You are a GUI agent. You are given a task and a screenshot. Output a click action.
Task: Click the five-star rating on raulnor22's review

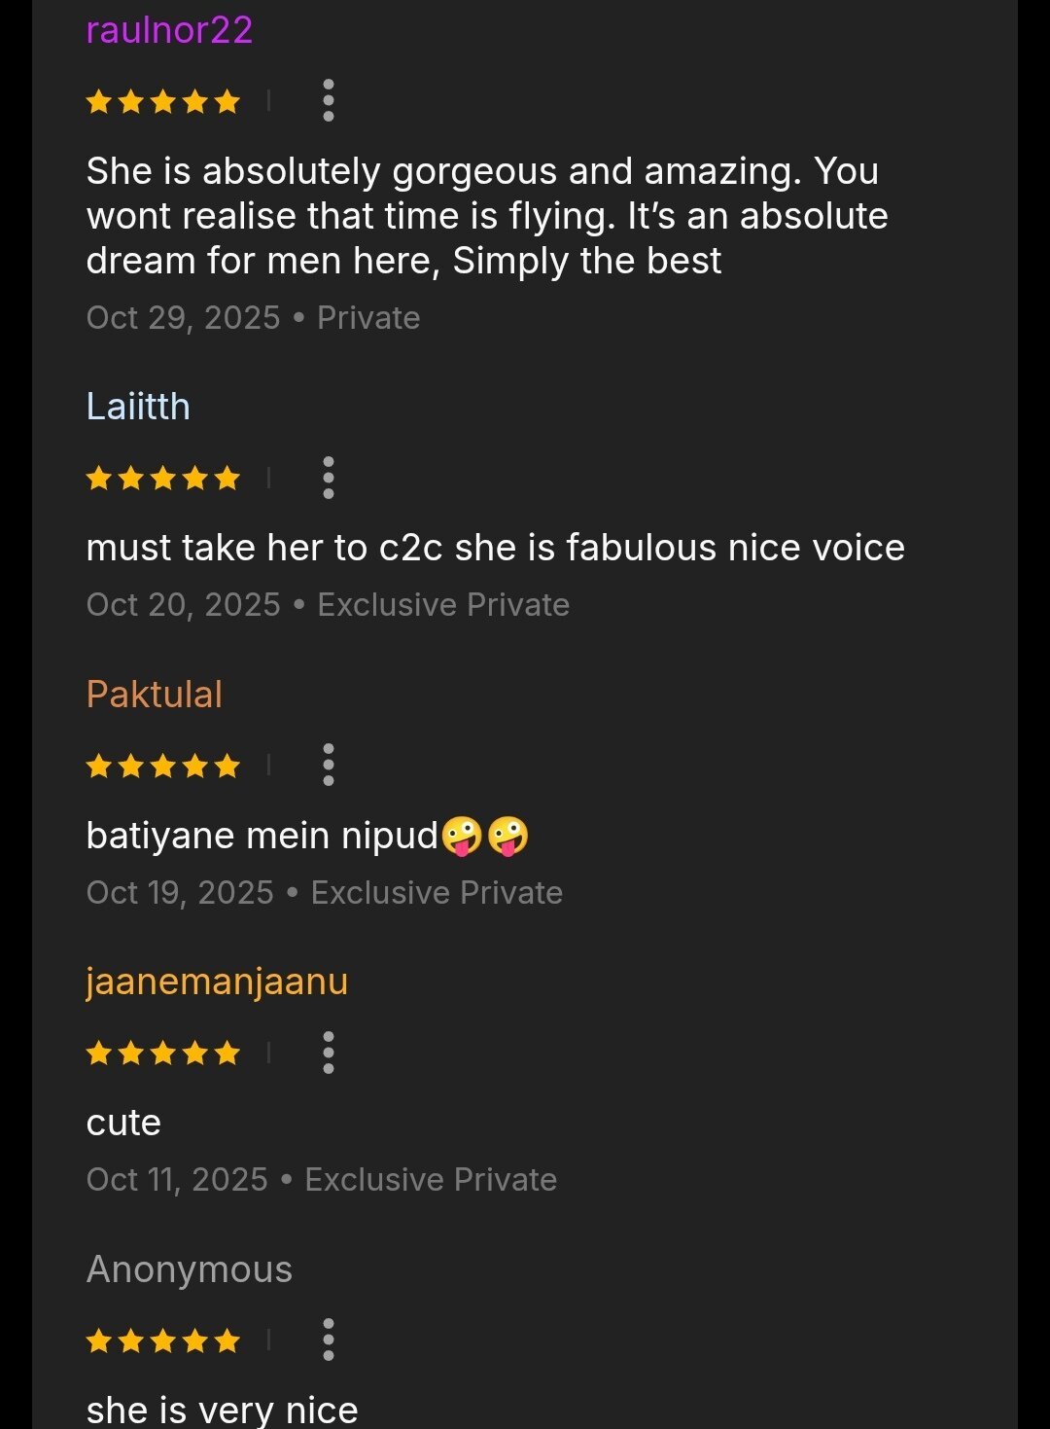pyautogui.click(x=162, y=101)
